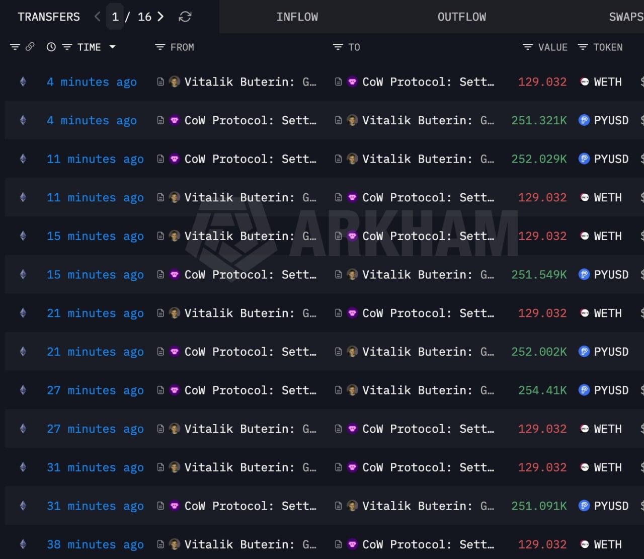This screenshot has width=644, height=559.
Task: Click the total page count 16
Action: (144, 17)
